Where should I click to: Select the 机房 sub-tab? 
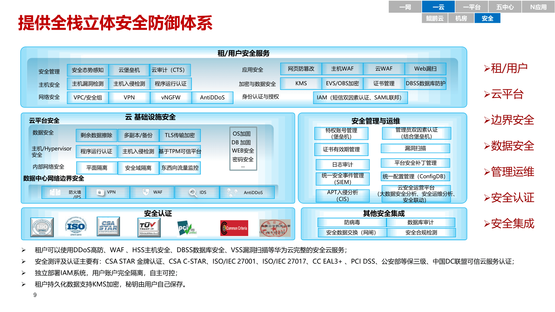coord(461,18)
